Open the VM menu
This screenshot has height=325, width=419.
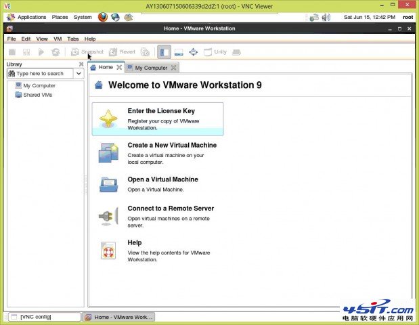point(58,39)
